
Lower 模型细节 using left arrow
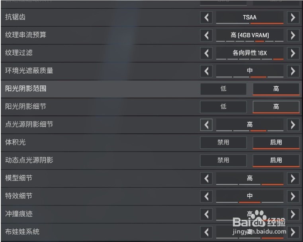[206, 178]
